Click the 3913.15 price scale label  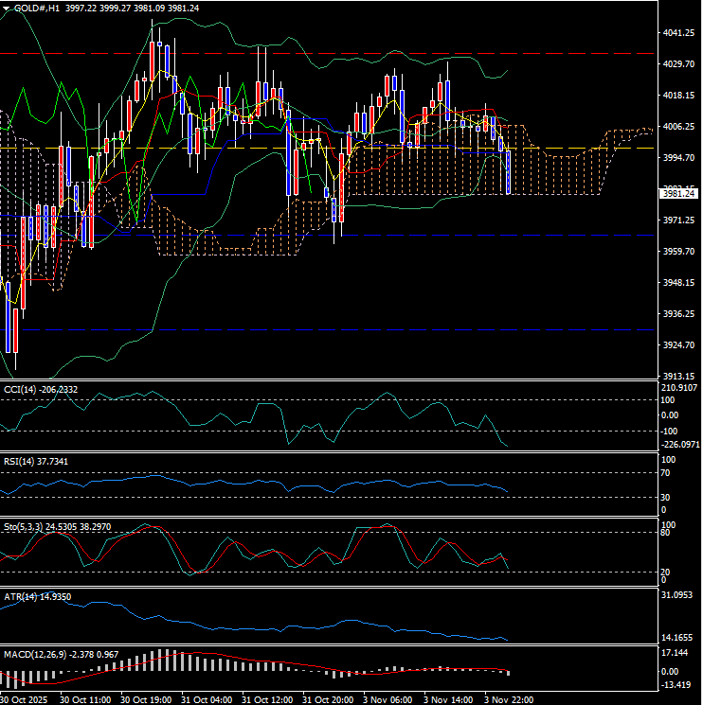678,376
